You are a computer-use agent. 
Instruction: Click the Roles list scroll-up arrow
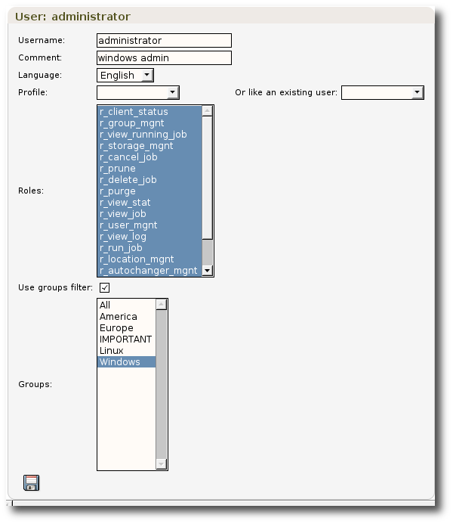208,111
